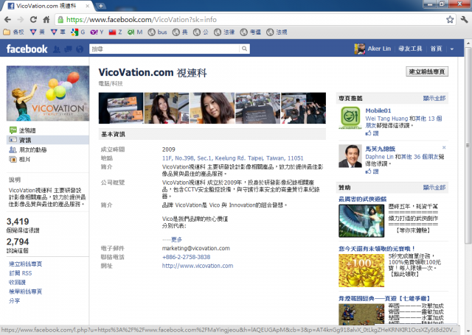Image resolution: width=472 pixels, height=335 pixels.
Task: Click Aker Lin's avatar thumbnail
Action: click(x=360, y=49)
